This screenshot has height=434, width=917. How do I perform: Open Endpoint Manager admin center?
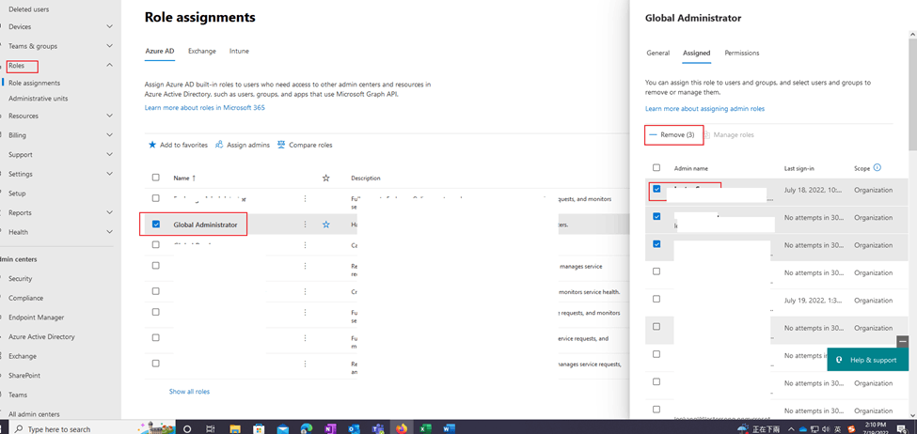click(x=37, y=318)
